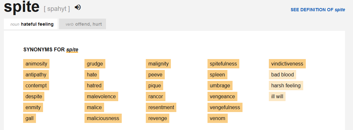Select the synonym 'umbrage'
353x130 pixels.
point(220,85)
